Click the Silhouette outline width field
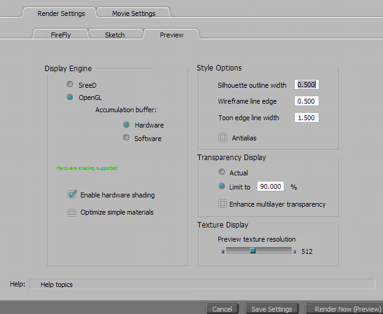The width and height of the screenshot is (383, 314). pyautogui.click(x=306, y=85)
